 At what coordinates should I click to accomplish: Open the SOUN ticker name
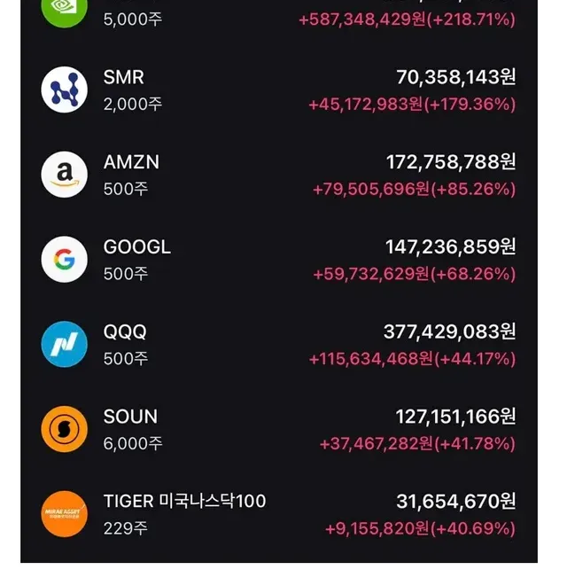coord(130,417)
